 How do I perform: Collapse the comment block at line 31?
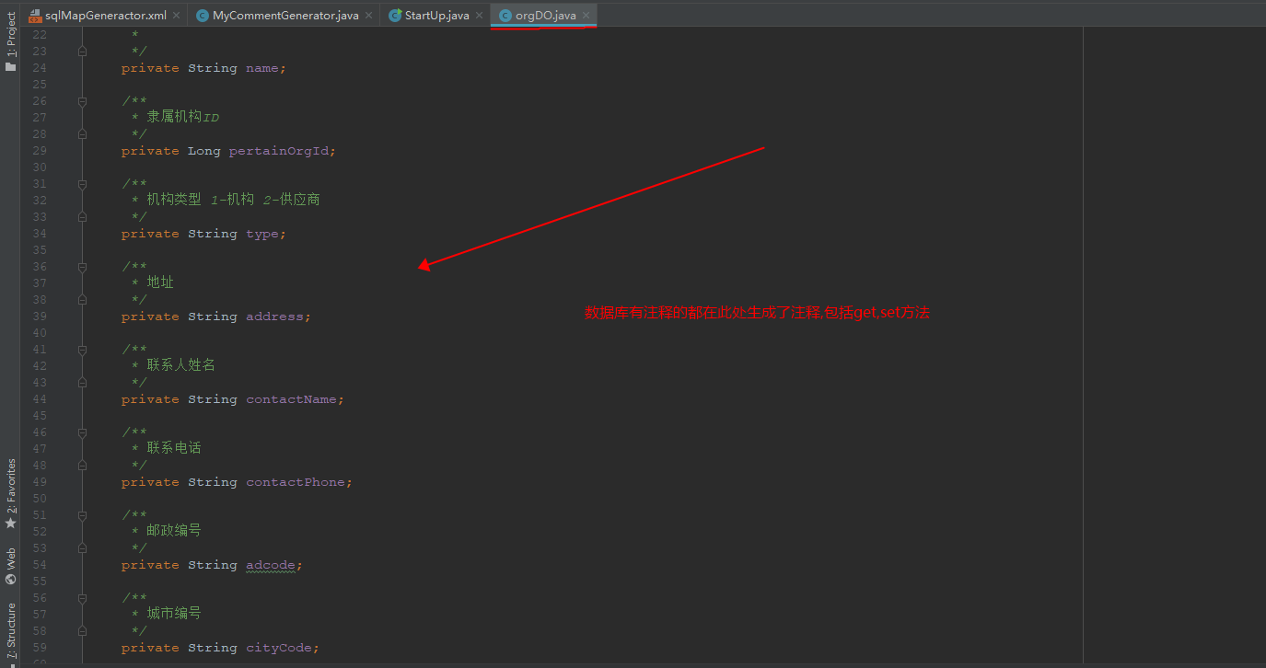[x=81, y=183]
